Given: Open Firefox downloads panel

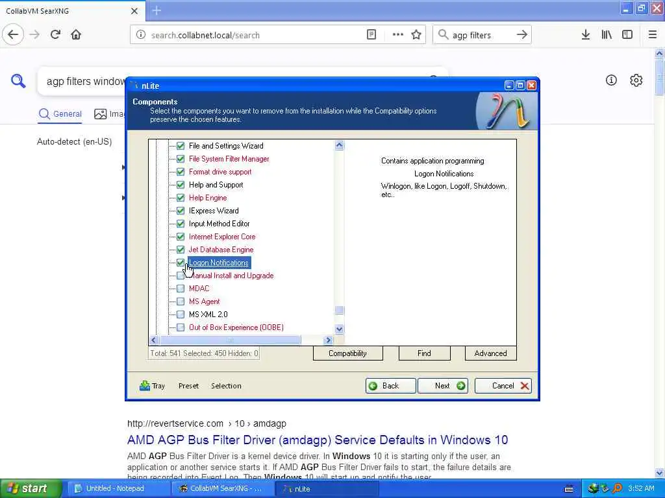Looking at the screenshot, I should 586,35.
